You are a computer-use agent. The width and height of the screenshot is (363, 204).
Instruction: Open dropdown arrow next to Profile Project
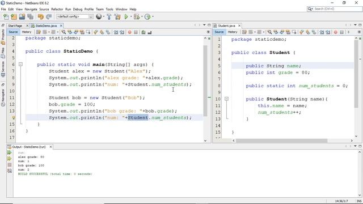(x=153, y=16)
